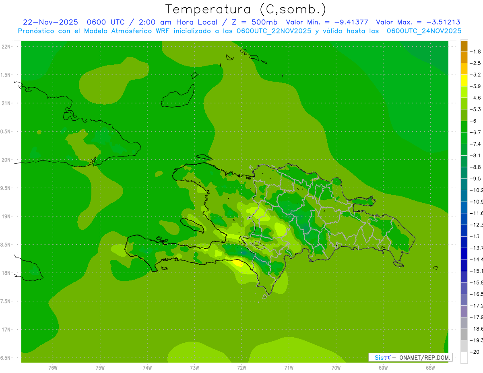Click the yellow swatch between -3.2 and -3.9
Viewport: 483px width, 373px height.
(x=464, y=80)
